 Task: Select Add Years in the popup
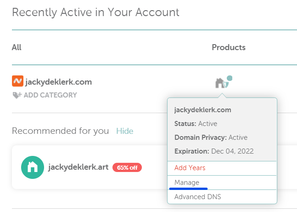[190, 168]
